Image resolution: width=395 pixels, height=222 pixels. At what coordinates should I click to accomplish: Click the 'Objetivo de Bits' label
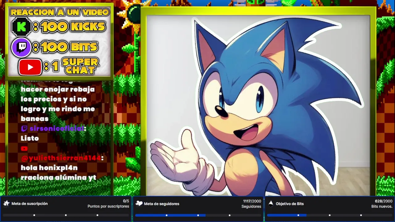pos(290,204)
